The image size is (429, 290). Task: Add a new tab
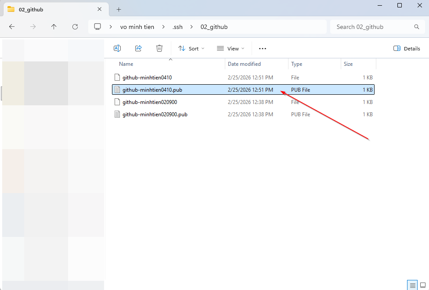[x=119, y=9]
